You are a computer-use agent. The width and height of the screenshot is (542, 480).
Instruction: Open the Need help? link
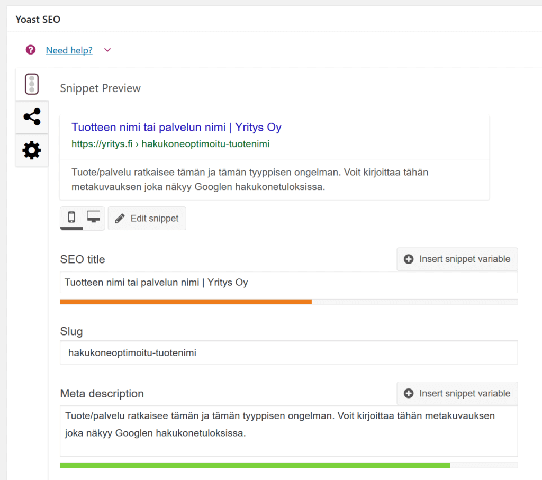(x=69, y=50)
